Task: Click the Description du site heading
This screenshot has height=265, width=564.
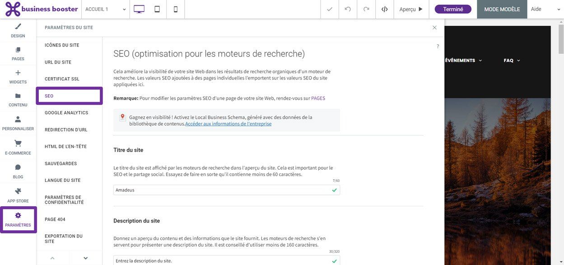Action: [x=137, y=221]
